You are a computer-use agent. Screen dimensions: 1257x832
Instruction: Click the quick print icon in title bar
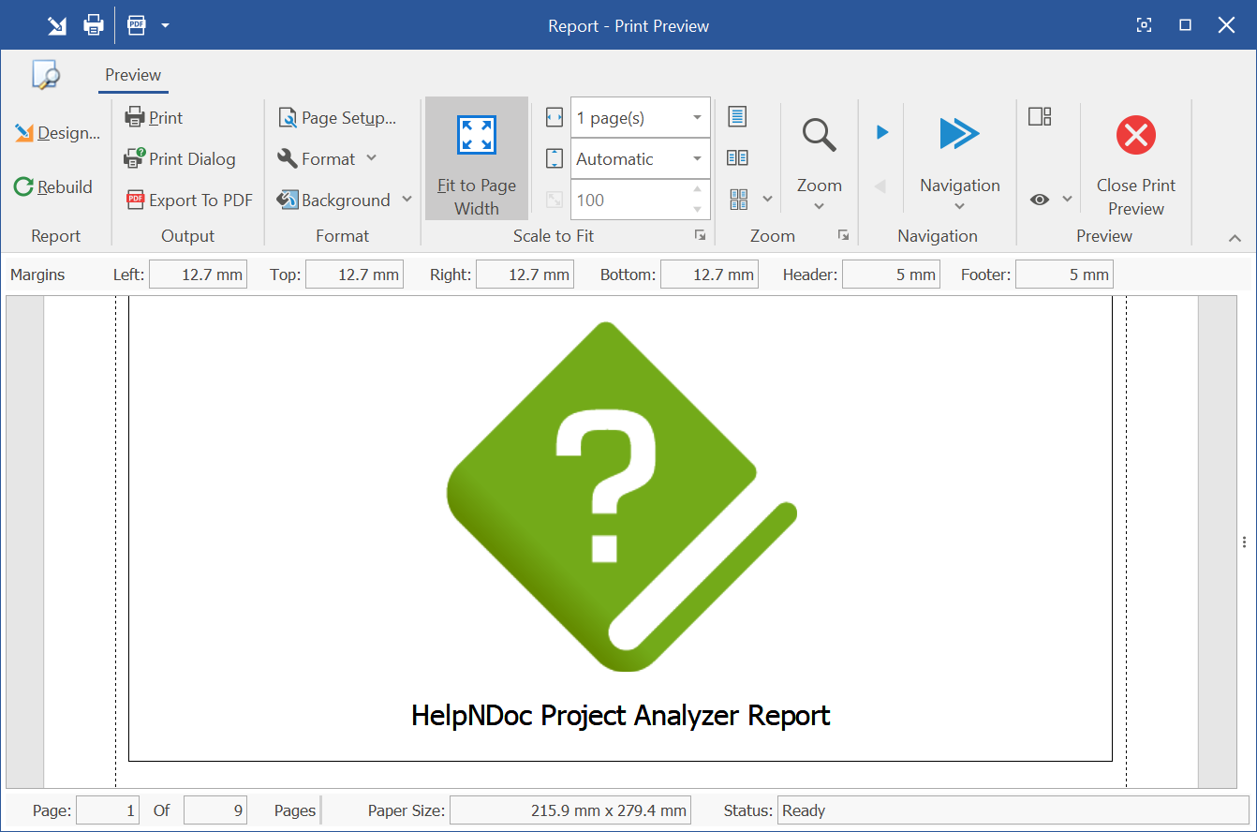(x=93, y=25)
